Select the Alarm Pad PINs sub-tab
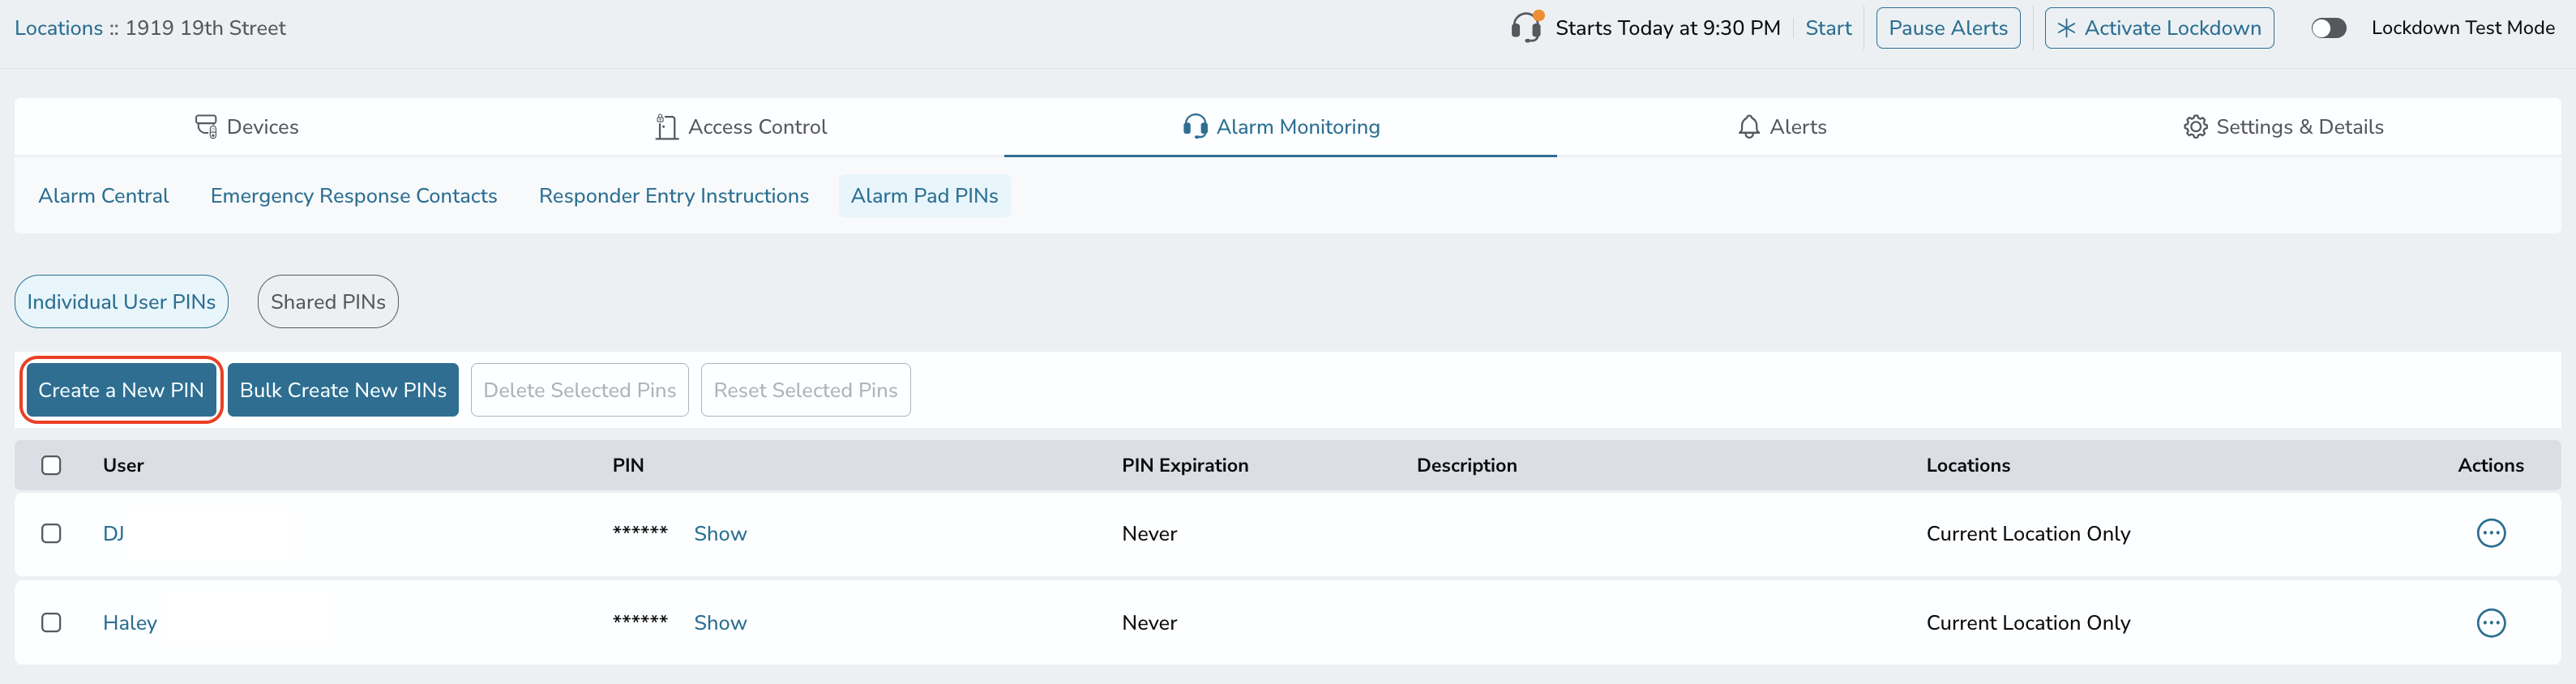The height and width of the screenshot is (684, 2576). 924,196
